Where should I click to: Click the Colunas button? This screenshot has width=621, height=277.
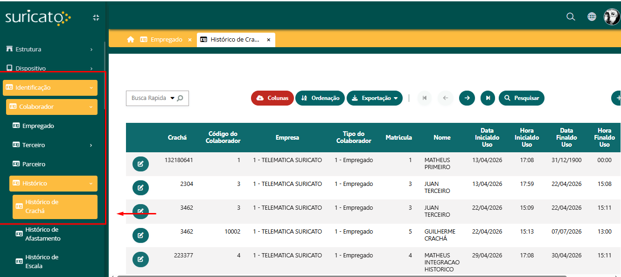click(x=272, y=98)
